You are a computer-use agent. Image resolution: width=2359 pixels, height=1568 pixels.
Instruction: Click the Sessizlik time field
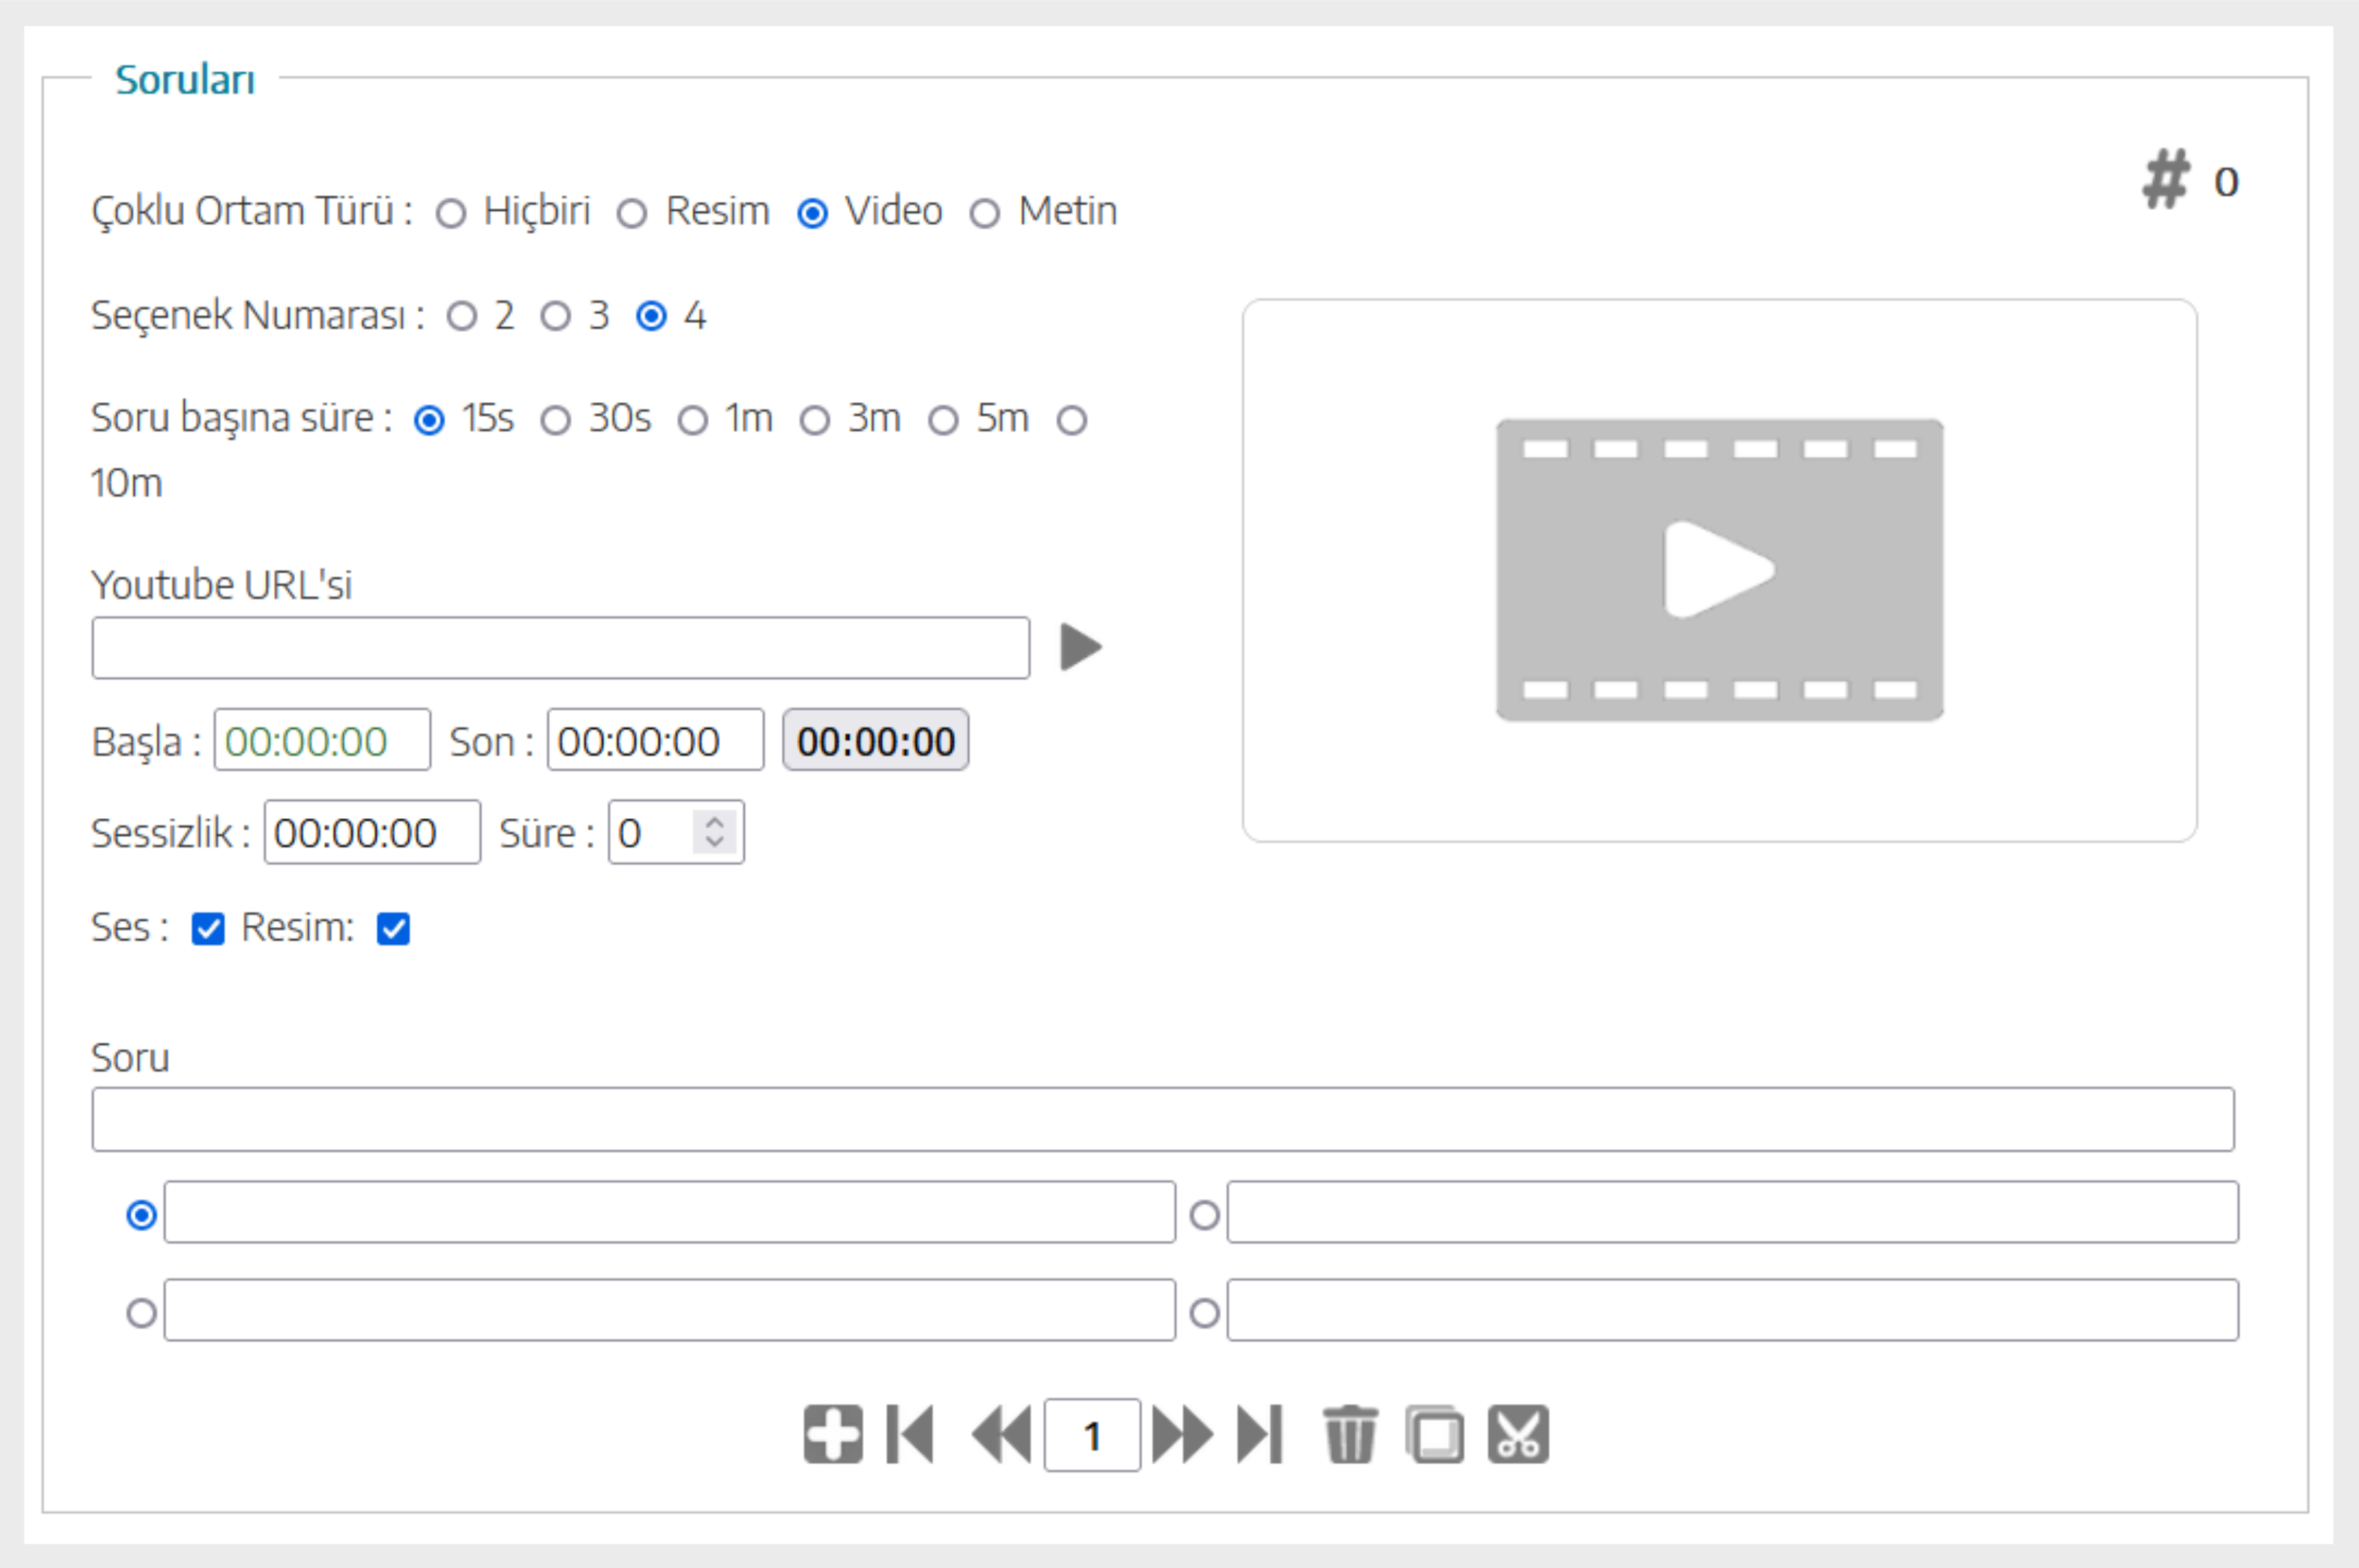click(x=372, y=832)
